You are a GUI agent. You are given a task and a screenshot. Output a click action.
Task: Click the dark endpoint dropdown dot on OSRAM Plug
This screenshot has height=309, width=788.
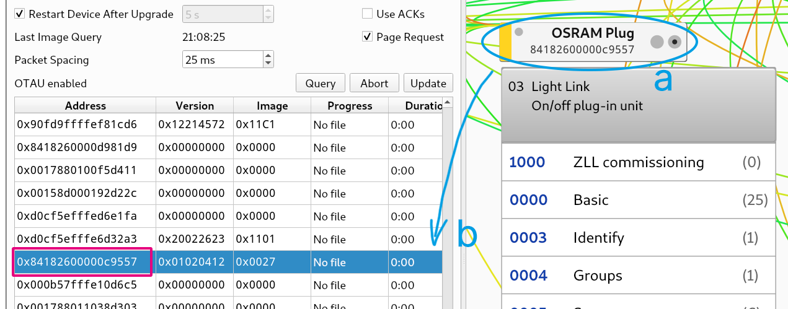(675, 41)
